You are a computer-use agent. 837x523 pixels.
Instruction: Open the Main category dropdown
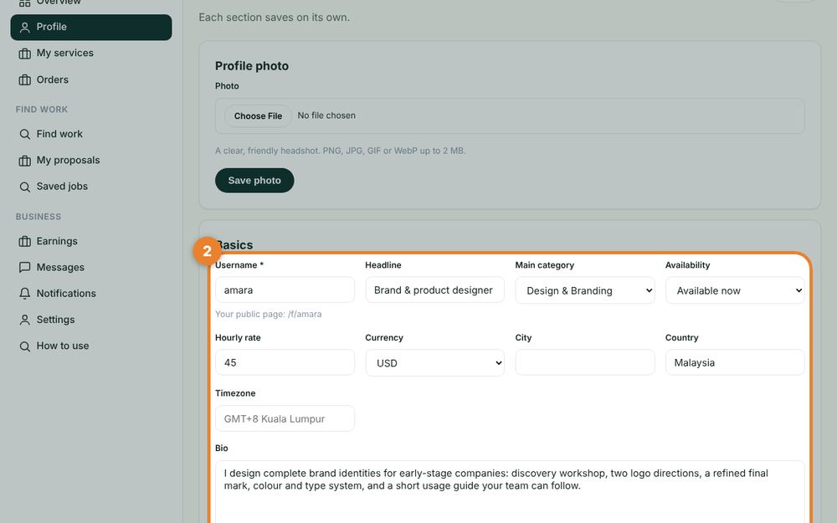pos(584,290)
